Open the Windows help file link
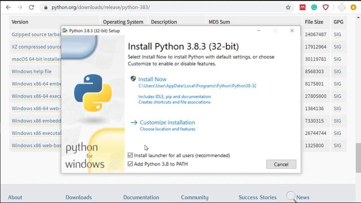 click(x=32, y=72)
